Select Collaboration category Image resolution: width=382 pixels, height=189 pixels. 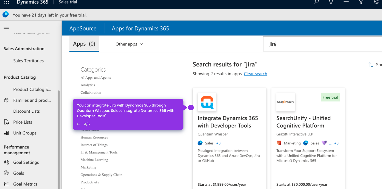coord(91,92)
